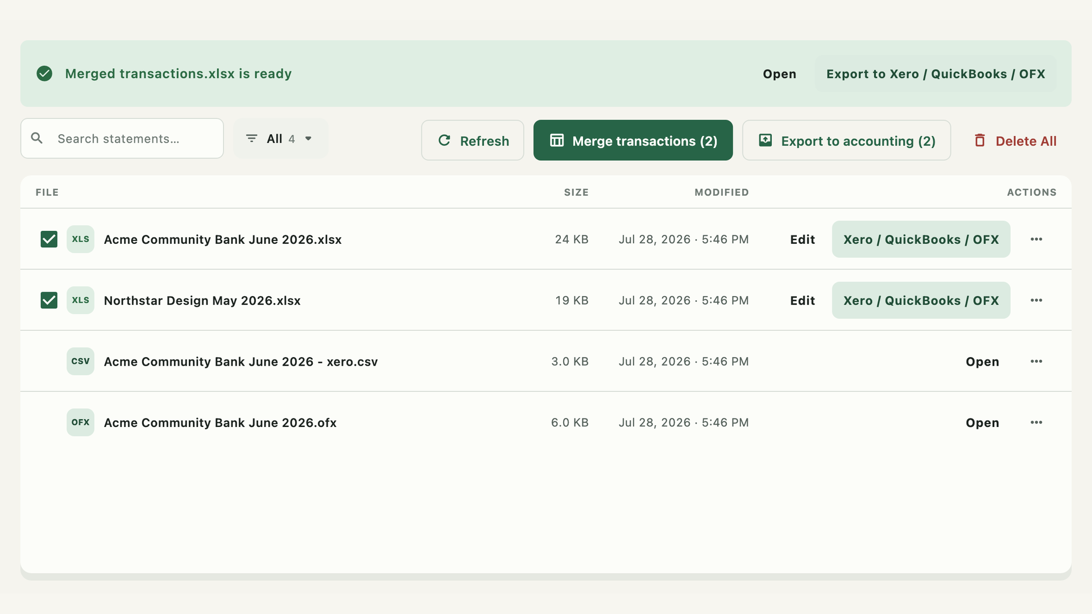Screen dimensions: 1092x614
Task: Click the OFX file type badge
Action: coord(80,422)
